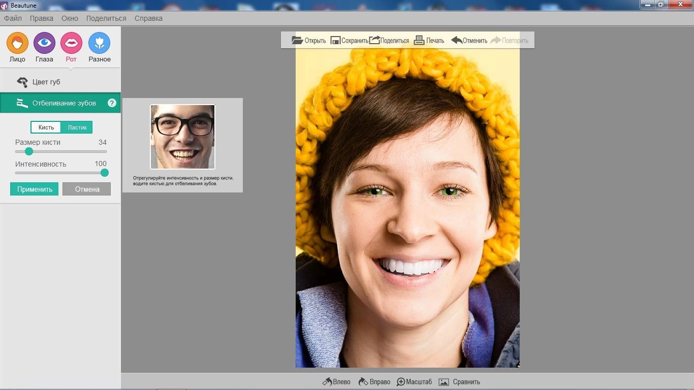Click the Beautune app icon in title bar
This screenshot has width=694, height=390.
[4, 5]
